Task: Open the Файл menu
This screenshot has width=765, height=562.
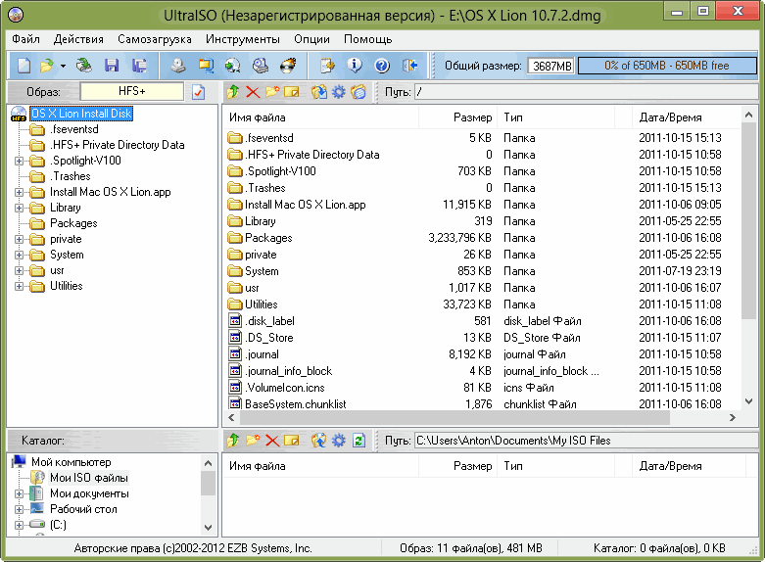Action: [25, 39]
